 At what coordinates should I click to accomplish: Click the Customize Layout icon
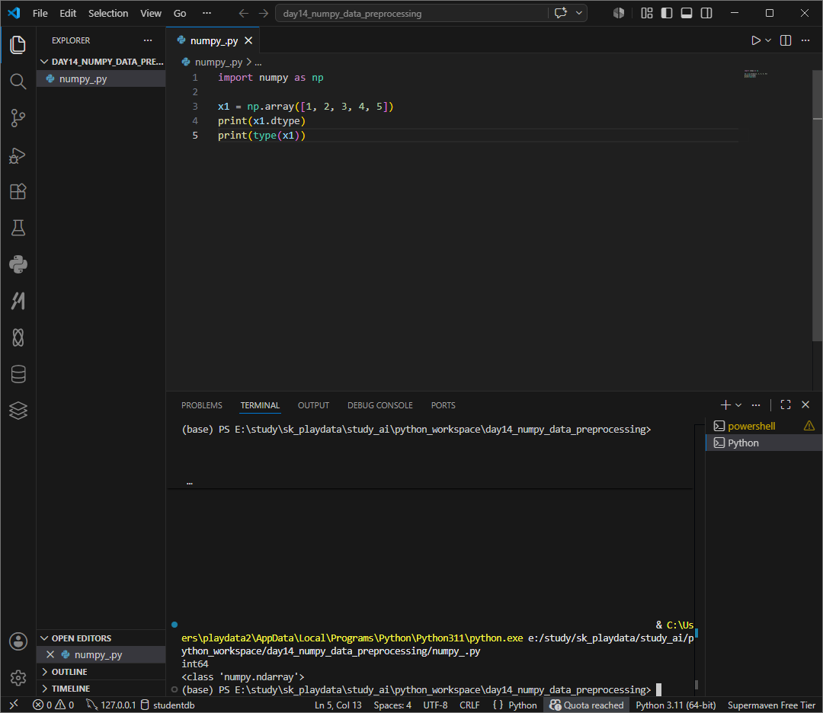647,13
